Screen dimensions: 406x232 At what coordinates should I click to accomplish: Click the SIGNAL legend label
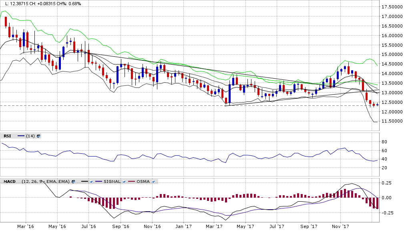click(x=112, y=182)
